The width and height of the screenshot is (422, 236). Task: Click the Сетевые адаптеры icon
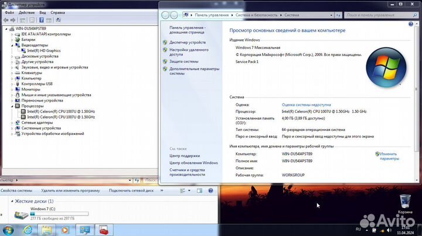point(18,123)
